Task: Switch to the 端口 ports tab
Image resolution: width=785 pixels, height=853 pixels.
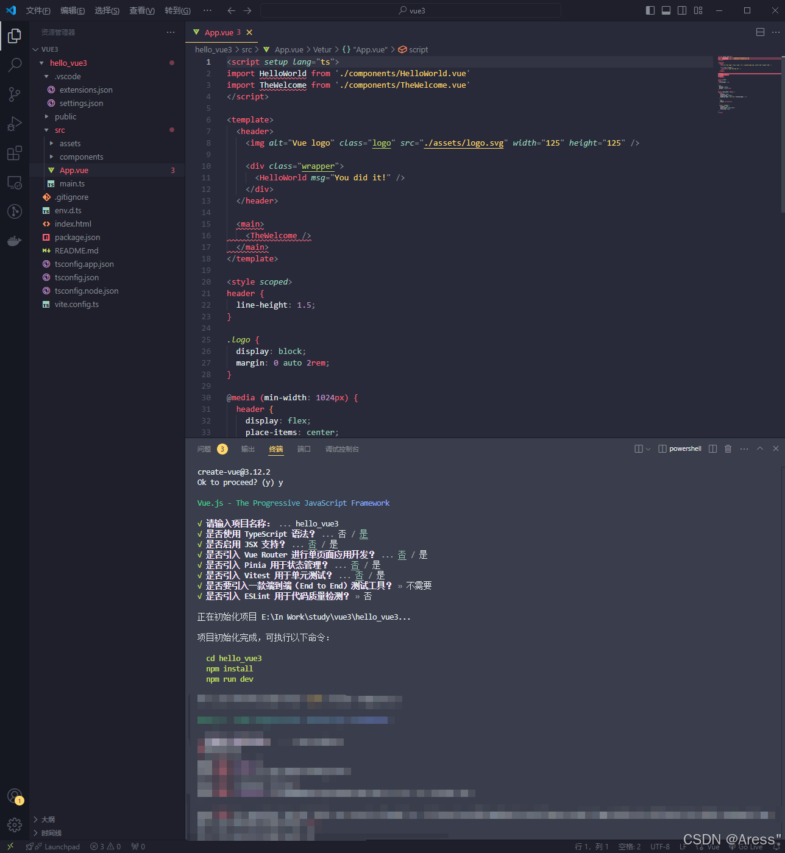Action: point(304,449)
